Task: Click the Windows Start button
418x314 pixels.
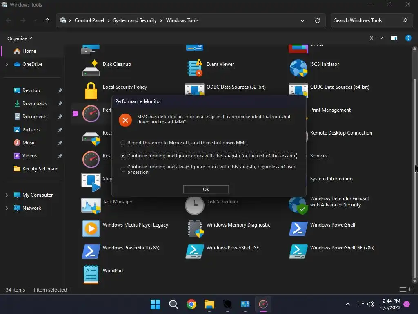Action: coord(155,304)
